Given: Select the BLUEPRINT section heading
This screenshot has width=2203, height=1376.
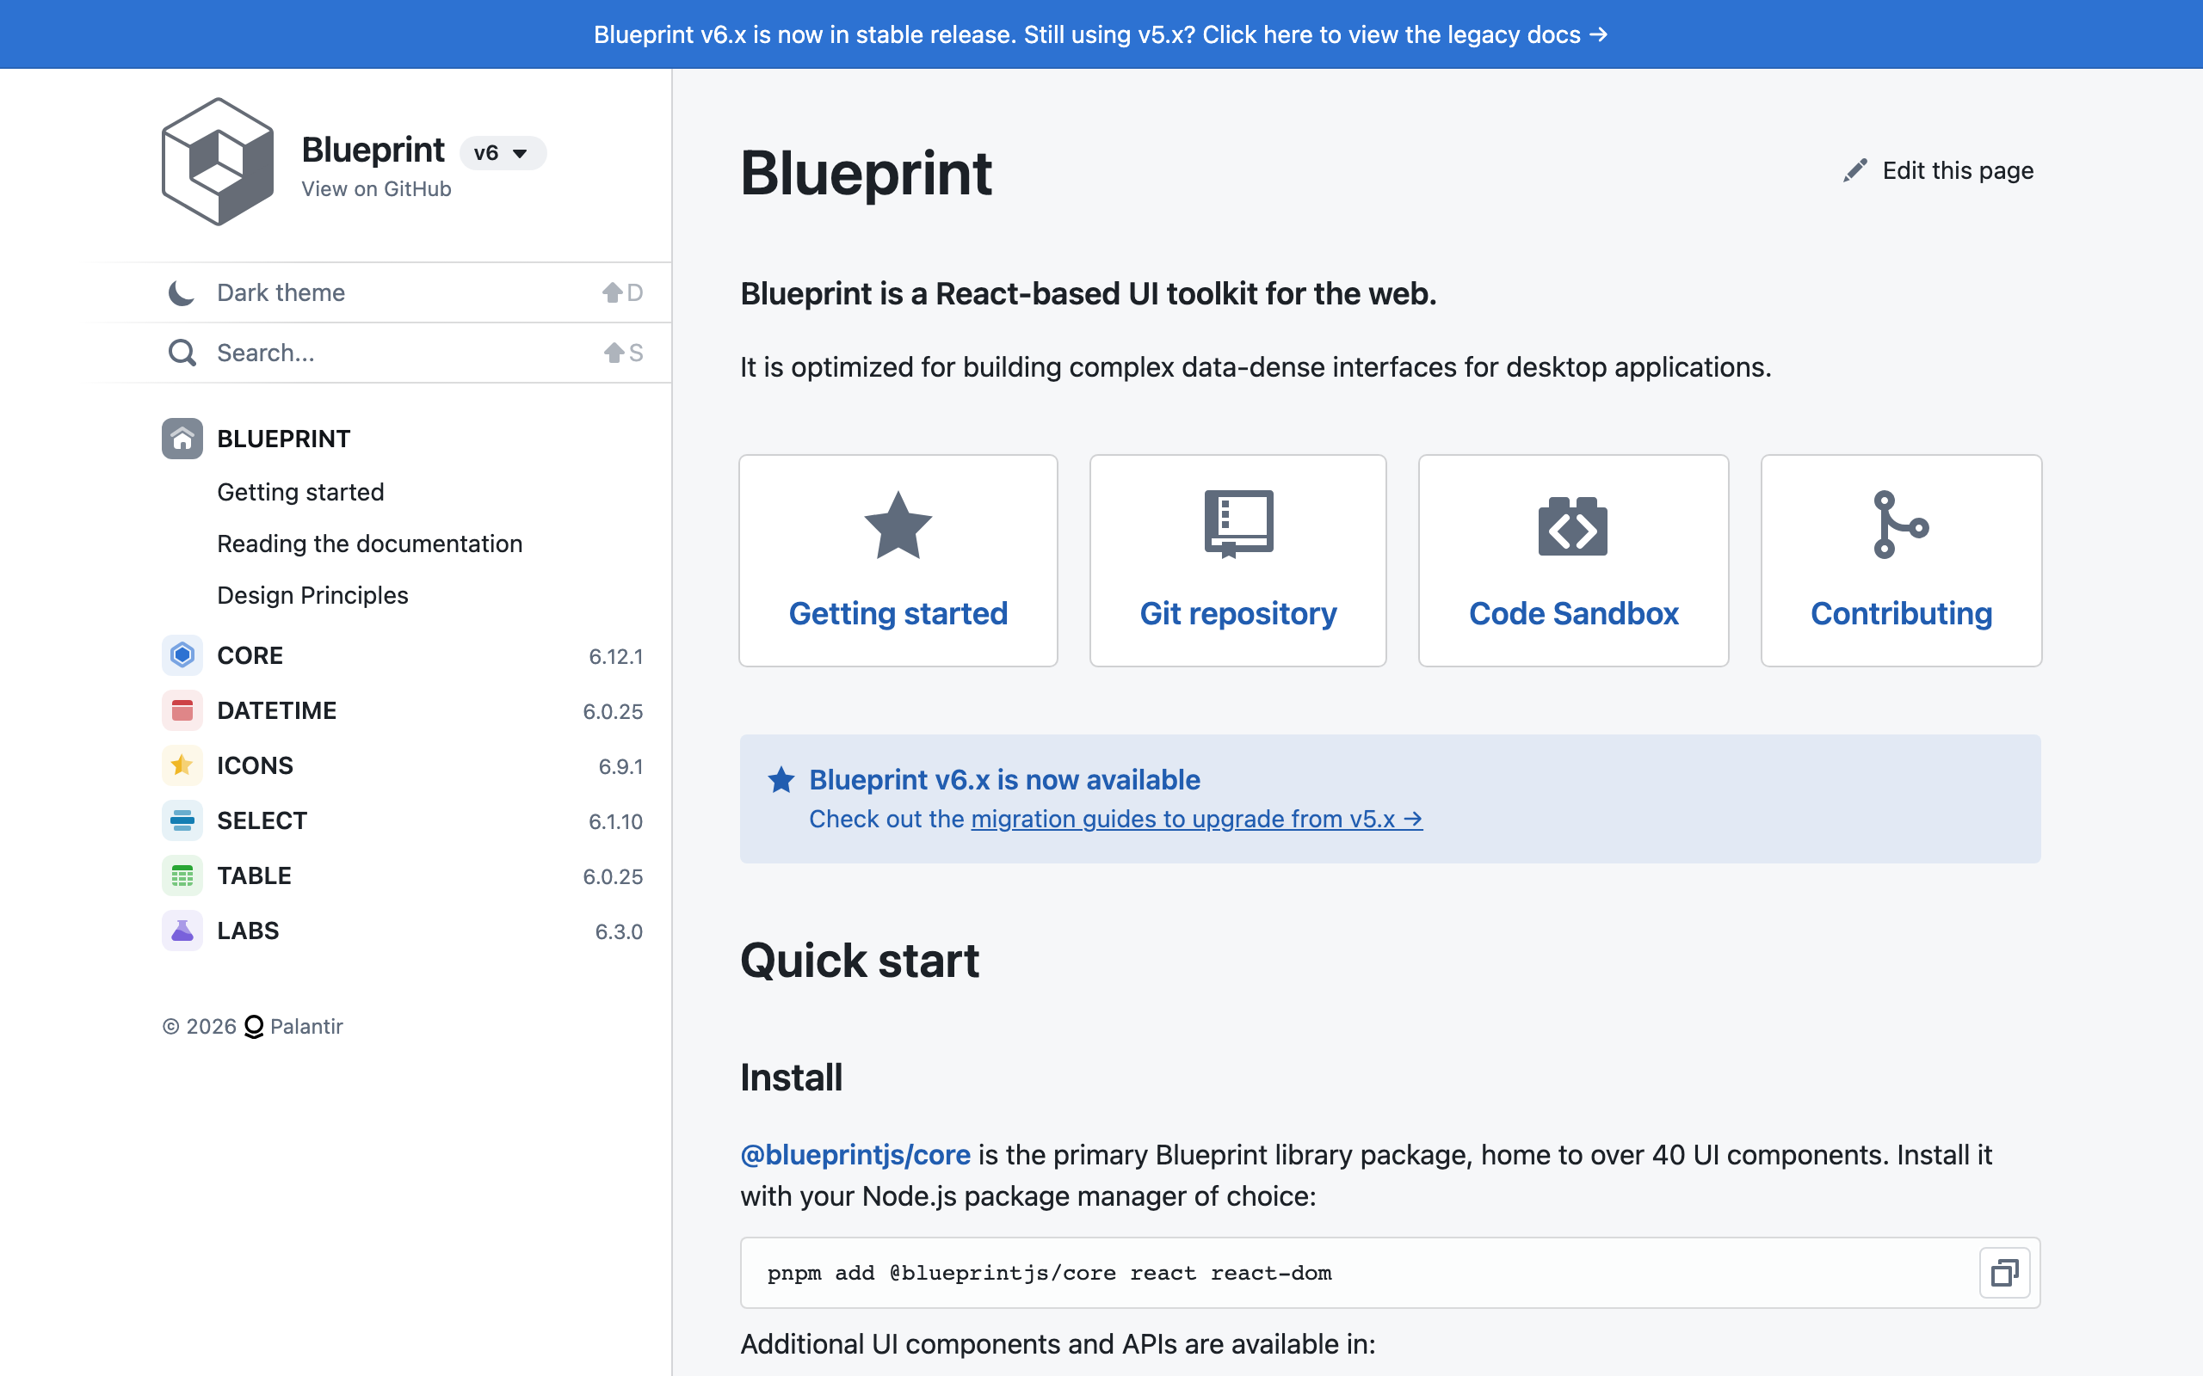Looking at the screenshot, I should tap(283, 439).
